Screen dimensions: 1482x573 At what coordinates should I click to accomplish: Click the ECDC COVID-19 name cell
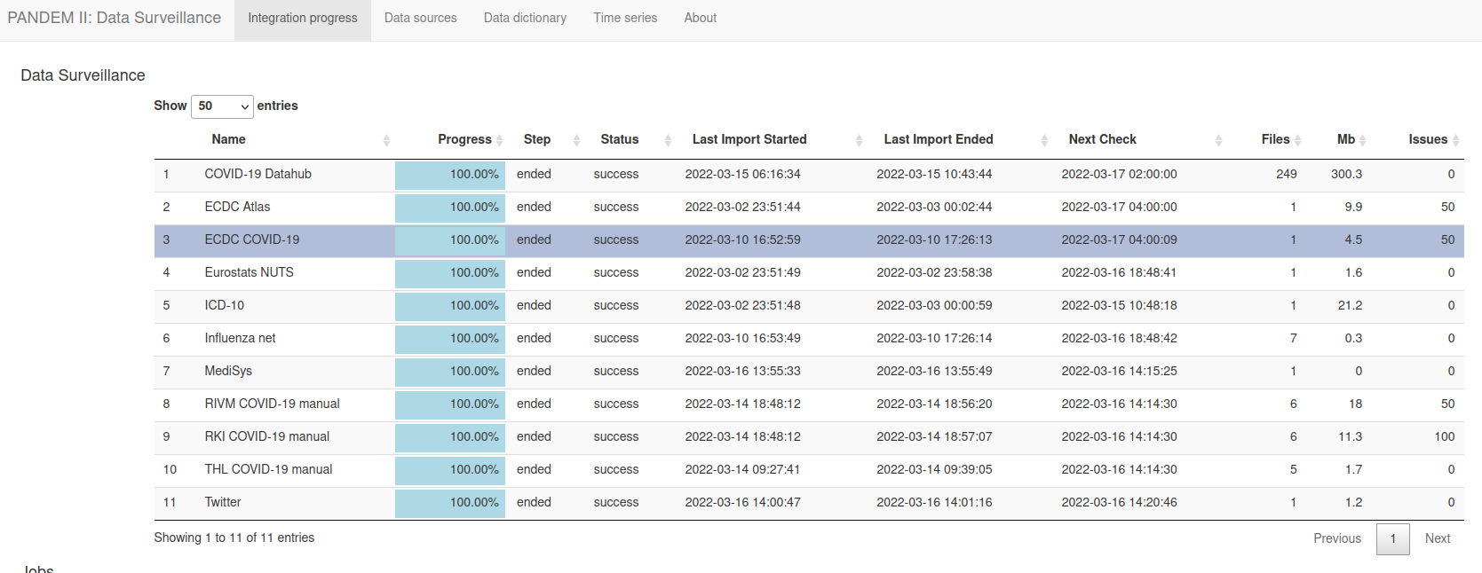(252, 239)
